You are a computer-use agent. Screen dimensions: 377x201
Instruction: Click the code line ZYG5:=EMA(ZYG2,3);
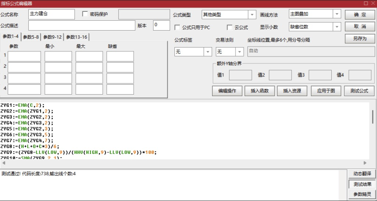pos(27,129)
